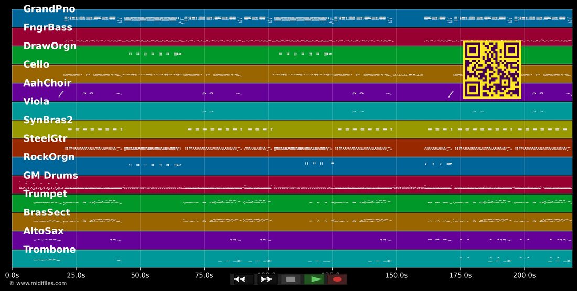Select the SteelGtr track label
The height and width of the screenshot is (291, 577).
[x=45, y=138]
